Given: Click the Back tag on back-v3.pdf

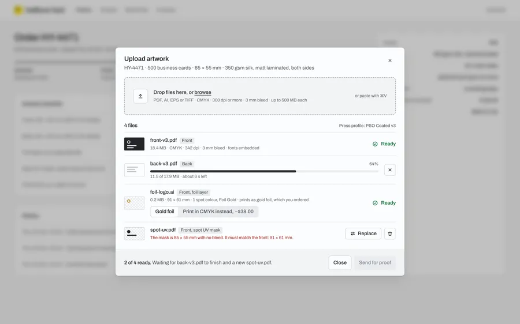Looking at the screenshot, I should [187, 164].
